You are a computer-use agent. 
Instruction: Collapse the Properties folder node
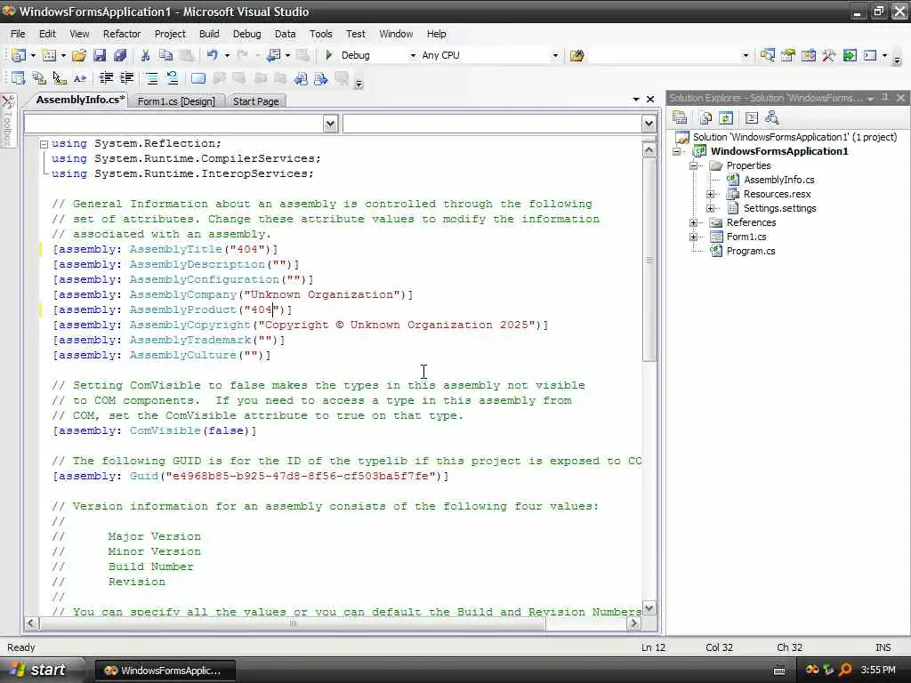(693, 165)
